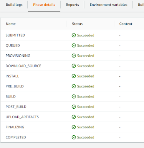Click the BUILD phase success checkmark icon
Screen dimensions: 144x148
(74, 96)
